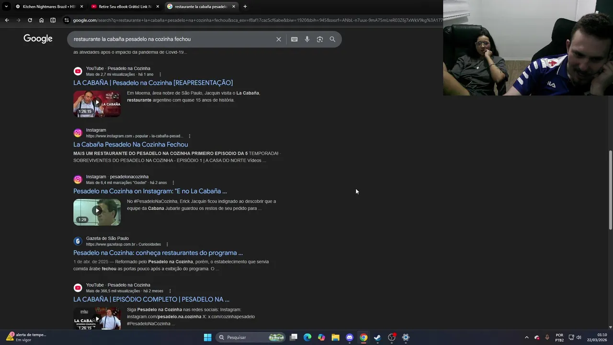
Task: Open Pesadelo na Cozinha: conheça restaurantes link
Action: click(158, 253)
